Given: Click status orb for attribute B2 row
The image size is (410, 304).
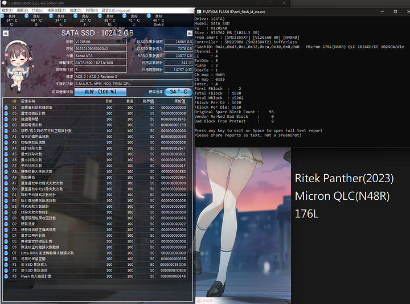Looking at the screenshot, I should click(x=6, y=200).
